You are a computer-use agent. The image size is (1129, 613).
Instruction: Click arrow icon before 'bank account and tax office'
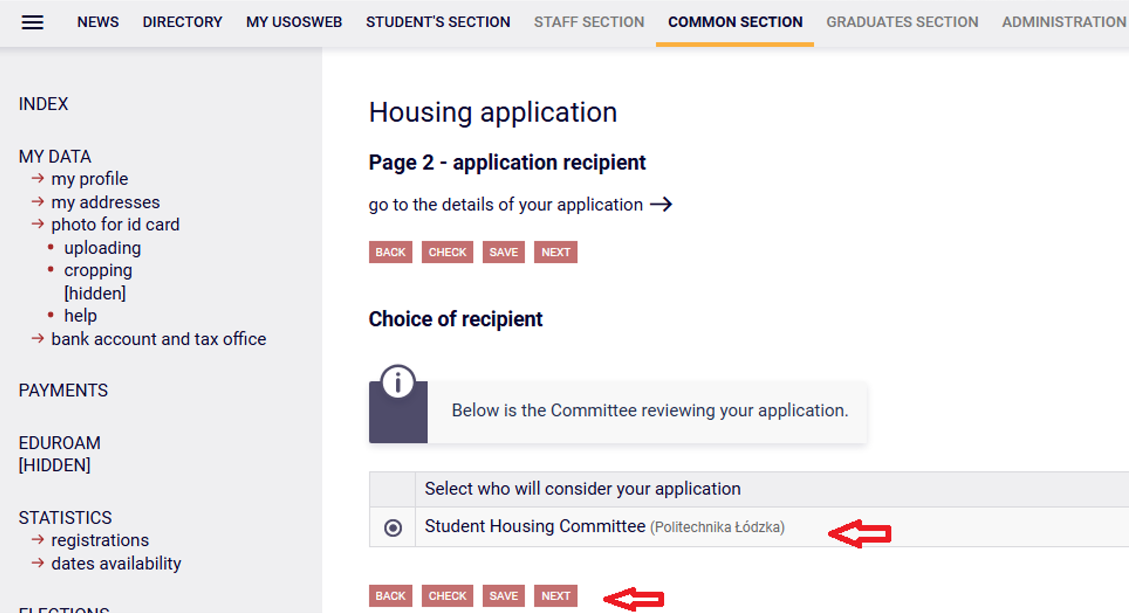pyautogui.click(x=38, y=338)
